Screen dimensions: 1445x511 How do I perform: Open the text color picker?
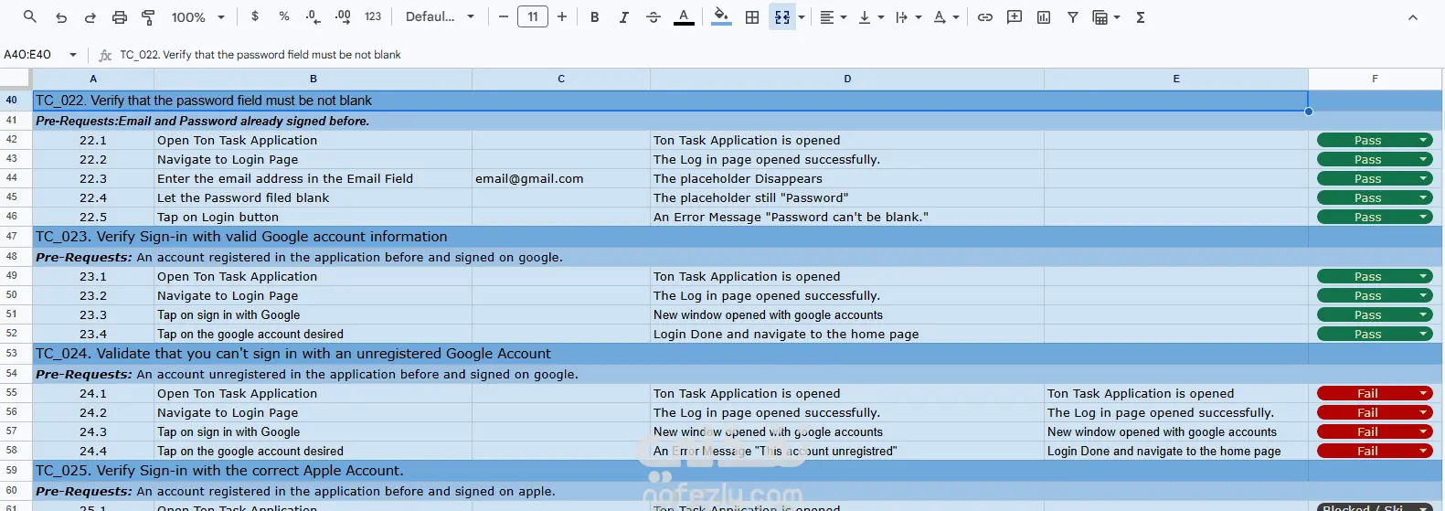click(x=684, y=16)
